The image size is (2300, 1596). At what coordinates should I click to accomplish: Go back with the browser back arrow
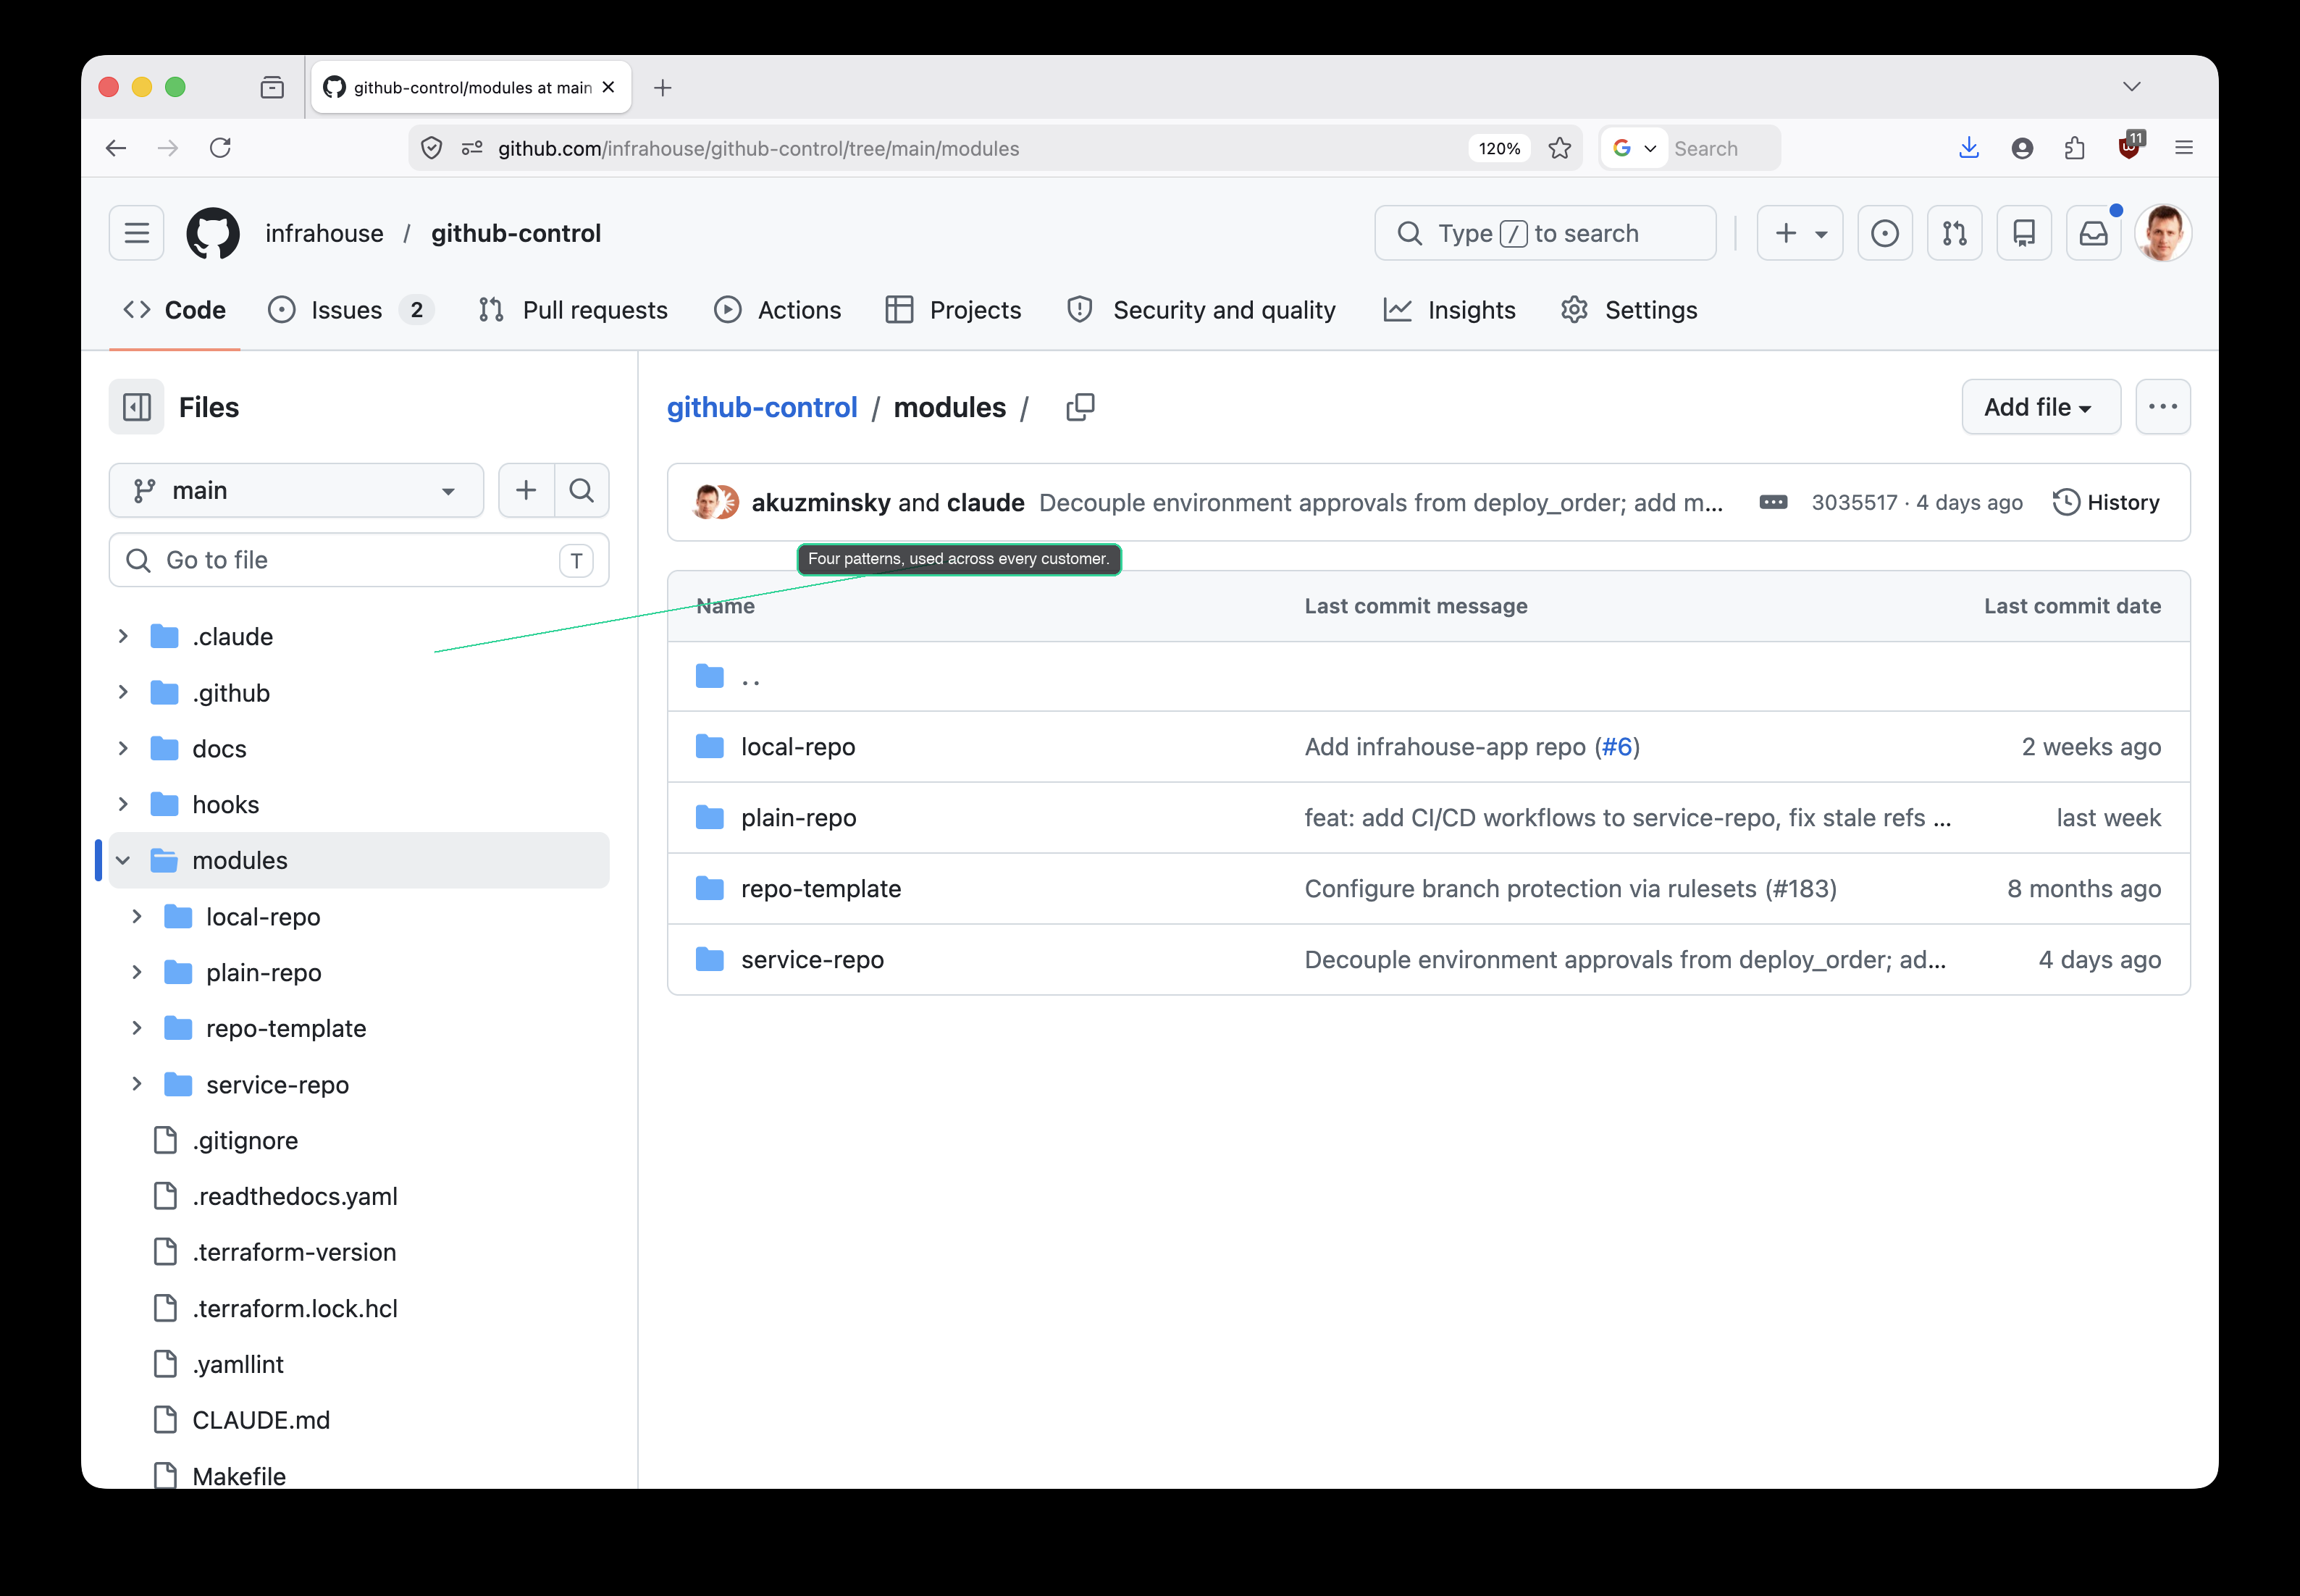116,148
